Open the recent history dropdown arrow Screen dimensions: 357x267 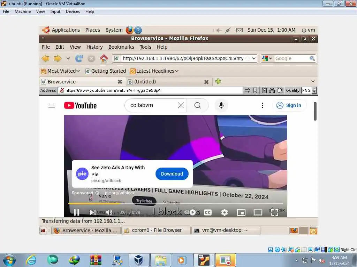pos(68,58)
